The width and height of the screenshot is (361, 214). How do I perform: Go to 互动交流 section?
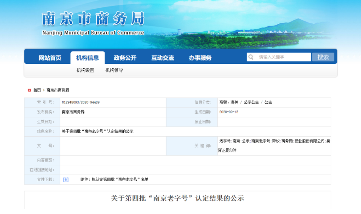[x=162, y=58]
